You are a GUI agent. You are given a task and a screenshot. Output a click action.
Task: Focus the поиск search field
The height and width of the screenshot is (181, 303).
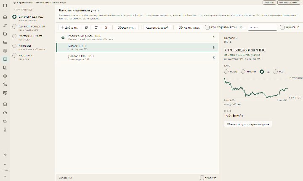pyautogui.click(x=263, y=27)
